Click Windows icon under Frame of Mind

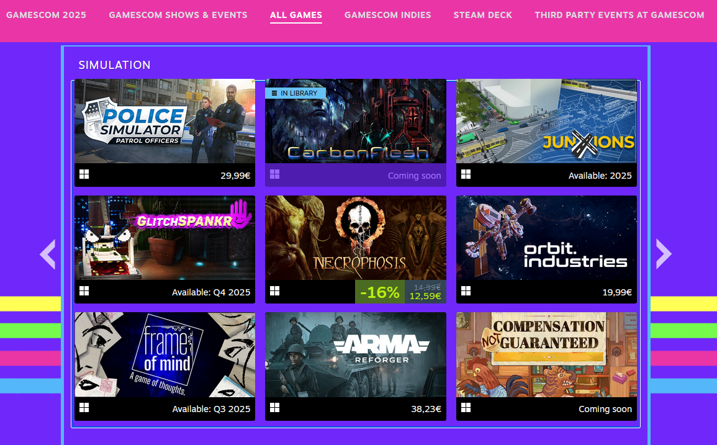coord(84,408)
